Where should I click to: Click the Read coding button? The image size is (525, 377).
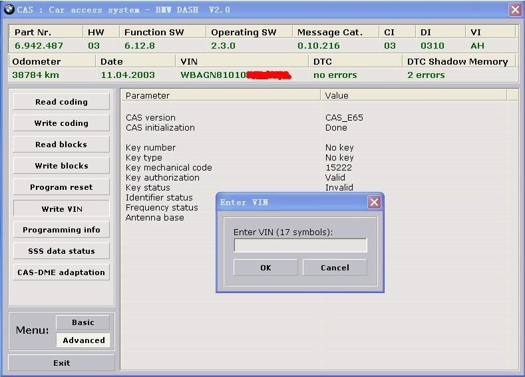[x=61, y=102]
